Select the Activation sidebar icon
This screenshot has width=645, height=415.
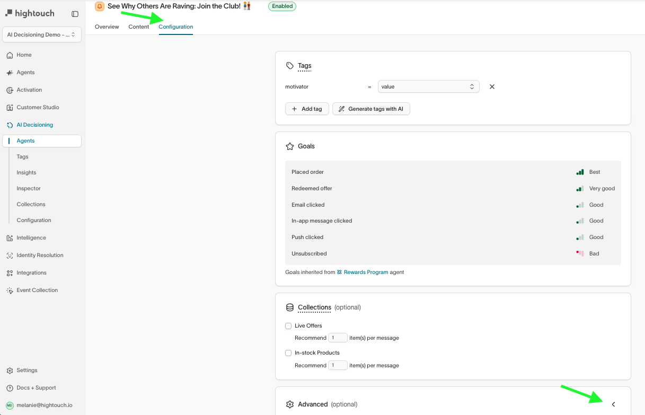click(11, 90)
